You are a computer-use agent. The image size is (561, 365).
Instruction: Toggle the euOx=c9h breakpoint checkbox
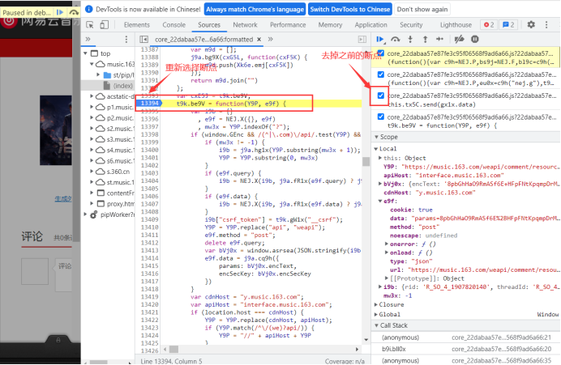pyautogui.click(x=381, y=74)
